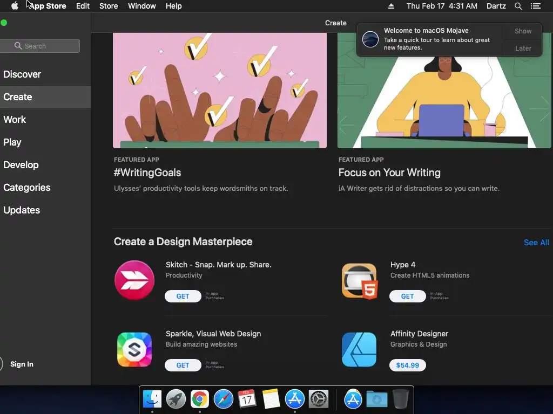Click the macOS Mojave notification icon
The image size is (553, 414).
point(370,39)
